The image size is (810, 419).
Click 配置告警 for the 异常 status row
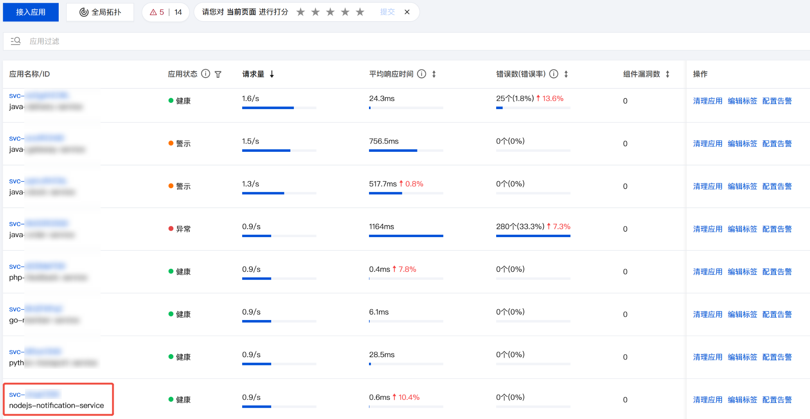[x=777, y=229]
